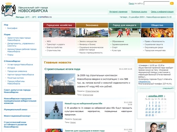The height and width of the screenshot is (132, 177).
Task: Open the Интернет-приемная link
Action: coord(118,12)
